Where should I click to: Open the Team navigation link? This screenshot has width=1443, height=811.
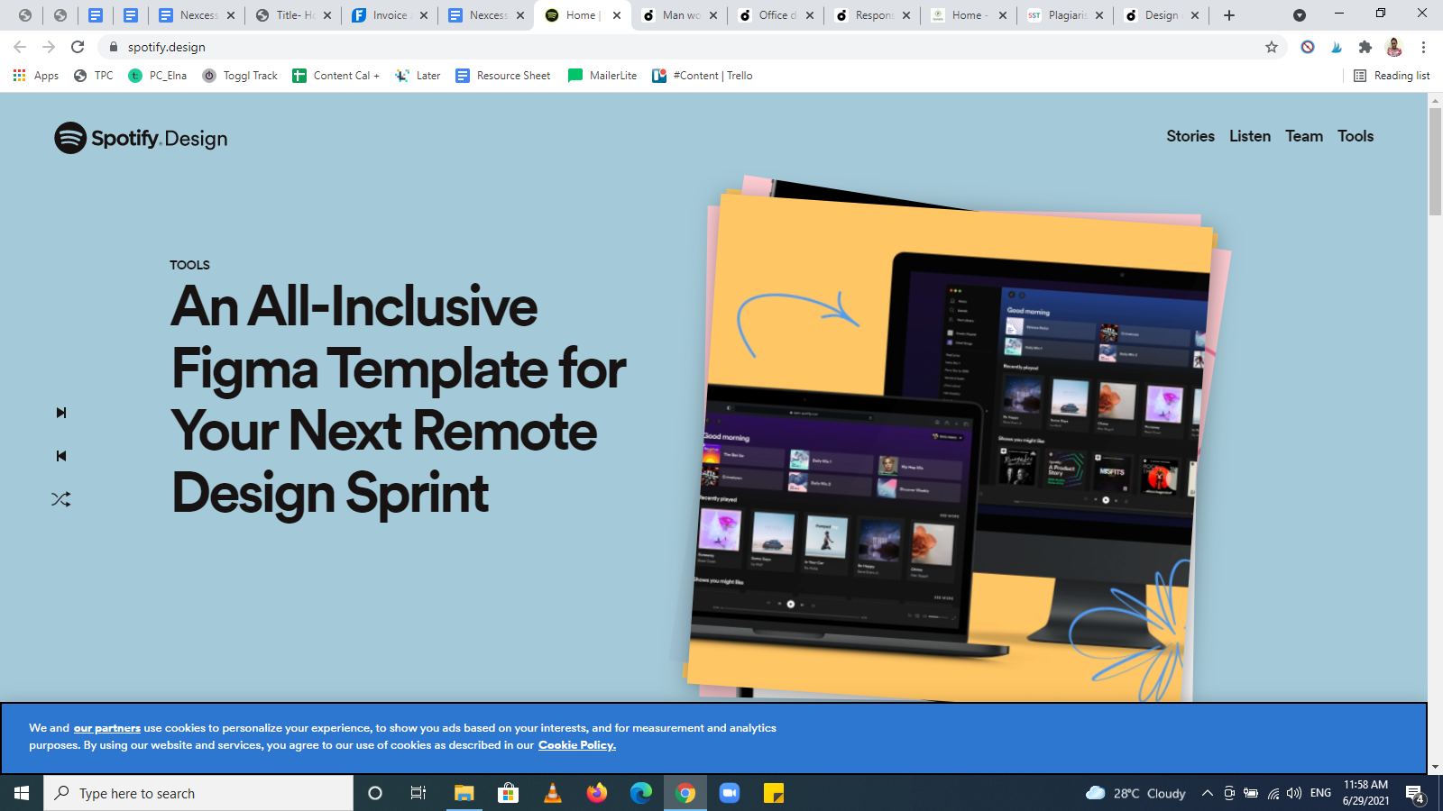point(1304,136)
